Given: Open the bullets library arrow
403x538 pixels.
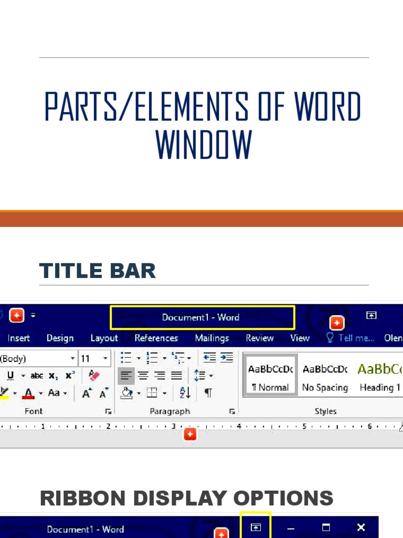Looking at the screenshot, I should coord(139,358).
